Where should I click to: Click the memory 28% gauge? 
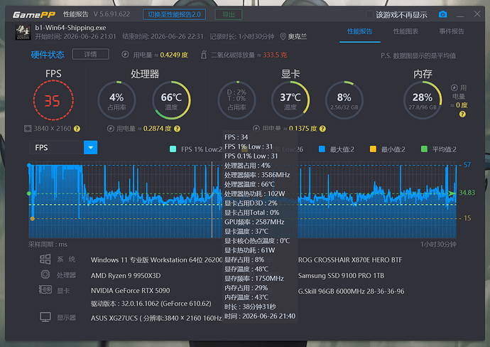(x=423, y=100)
